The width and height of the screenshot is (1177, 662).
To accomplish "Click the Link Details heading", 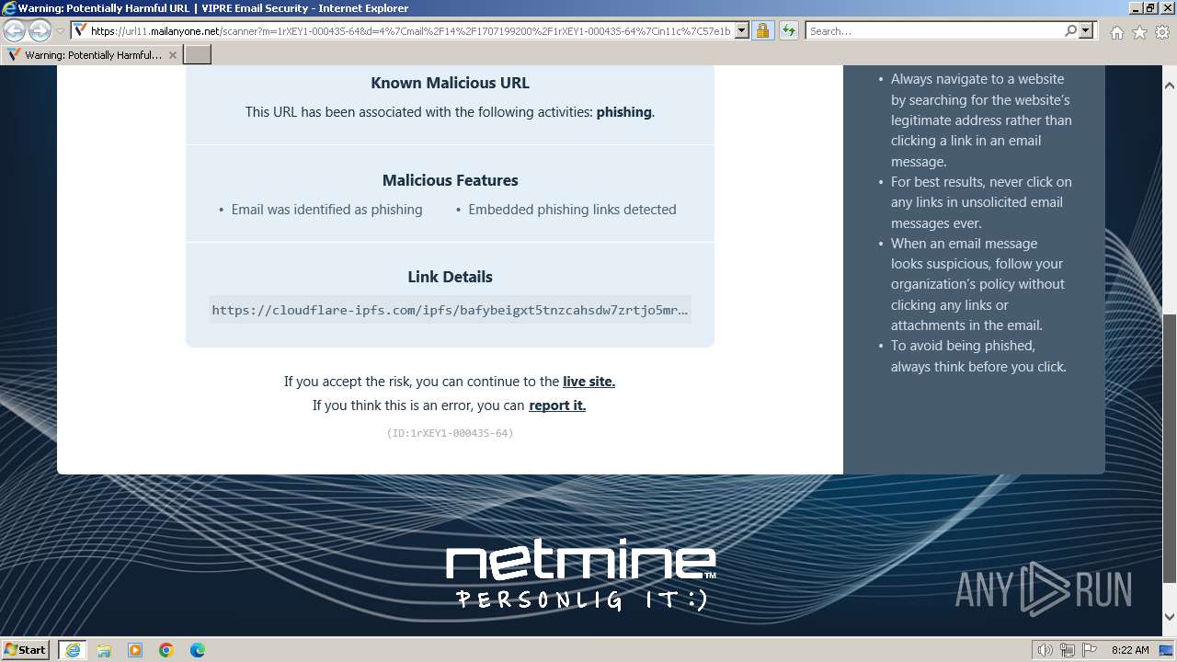I will tap(450, 277).
